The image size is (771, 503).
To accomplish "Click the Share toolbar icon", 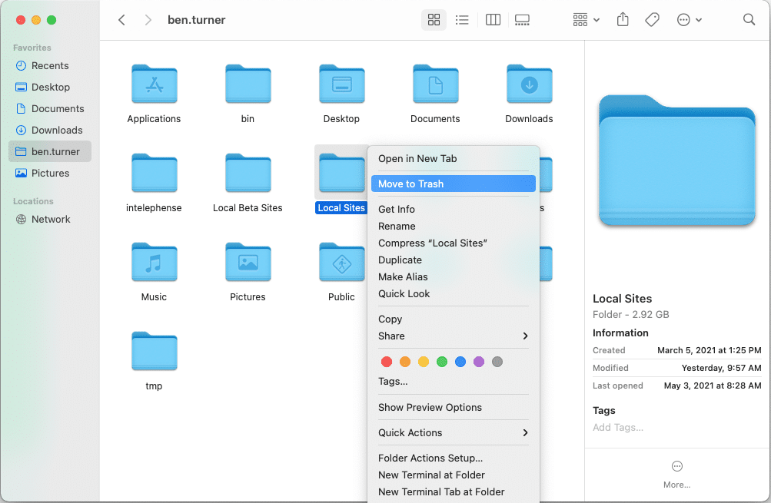I will 623,20.
